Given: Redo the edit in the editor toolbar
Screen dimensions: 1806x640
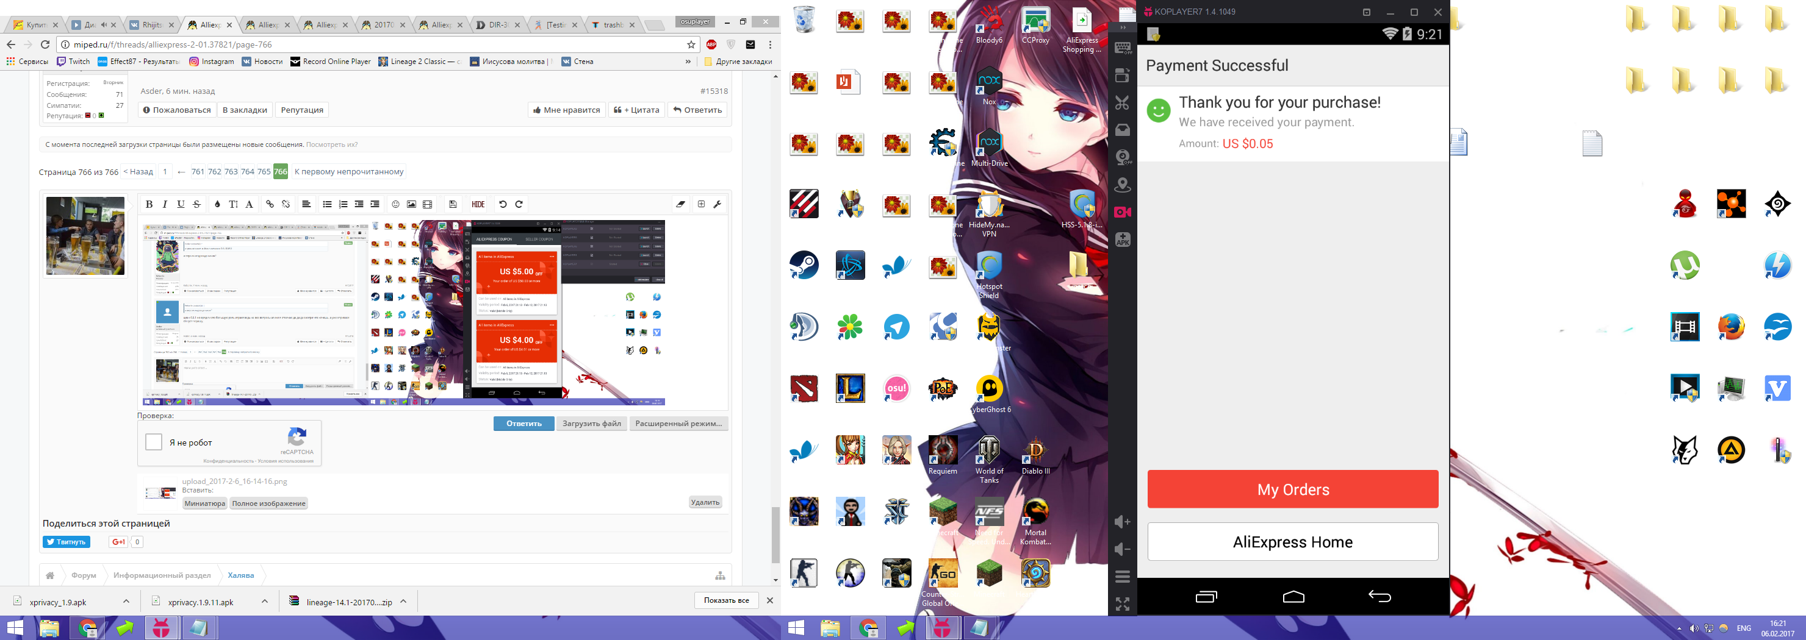Looking at the screenshot, I should 519,204.
